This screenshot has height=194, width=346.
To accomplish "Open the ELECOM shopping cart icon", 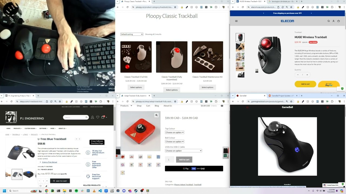I will pos(338,21).
